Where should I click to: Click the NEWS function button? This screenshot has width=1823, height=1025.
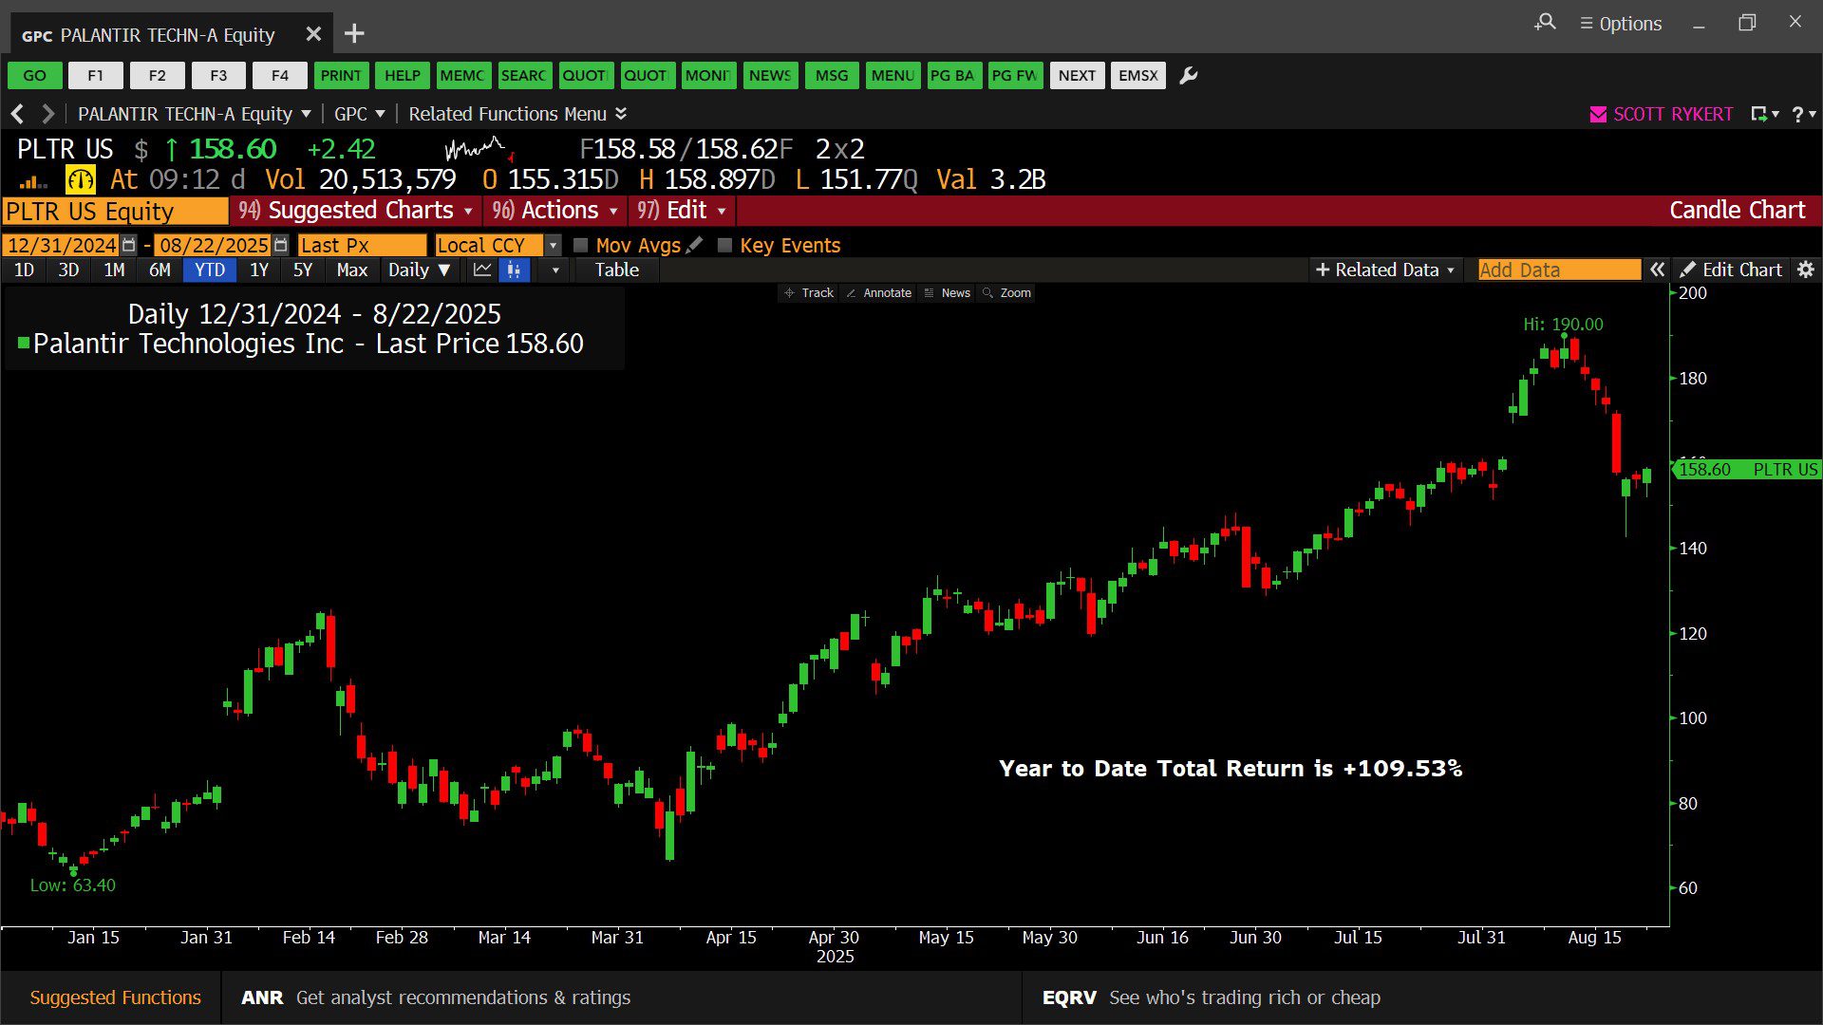click(770, 76)
